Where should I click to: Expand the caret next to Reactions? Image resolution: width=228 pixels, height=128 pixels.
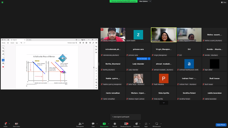[140, 124]
